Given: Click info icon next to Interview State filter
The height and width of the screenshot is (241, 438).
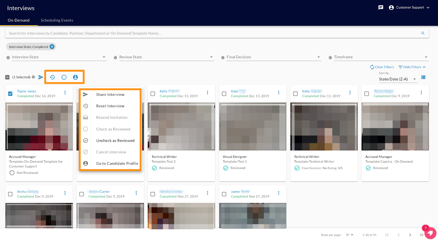Looking at the screenshot, I should click(x=8, y=57).
